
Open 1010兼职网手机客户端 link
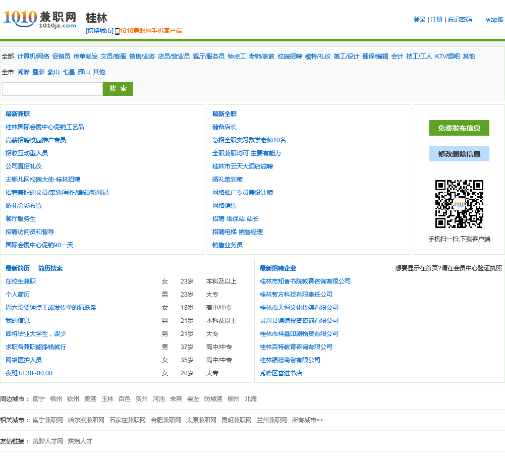point(151,31)
